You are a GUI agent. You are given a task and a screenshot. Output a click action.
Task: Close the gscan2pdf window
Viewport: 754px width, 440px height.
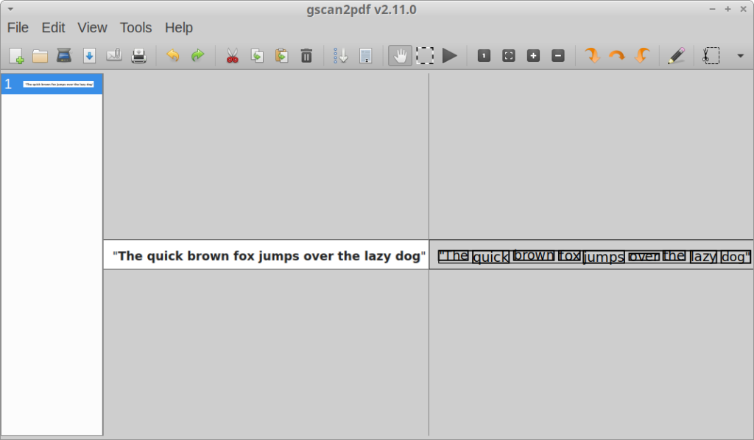pos(743,9)
